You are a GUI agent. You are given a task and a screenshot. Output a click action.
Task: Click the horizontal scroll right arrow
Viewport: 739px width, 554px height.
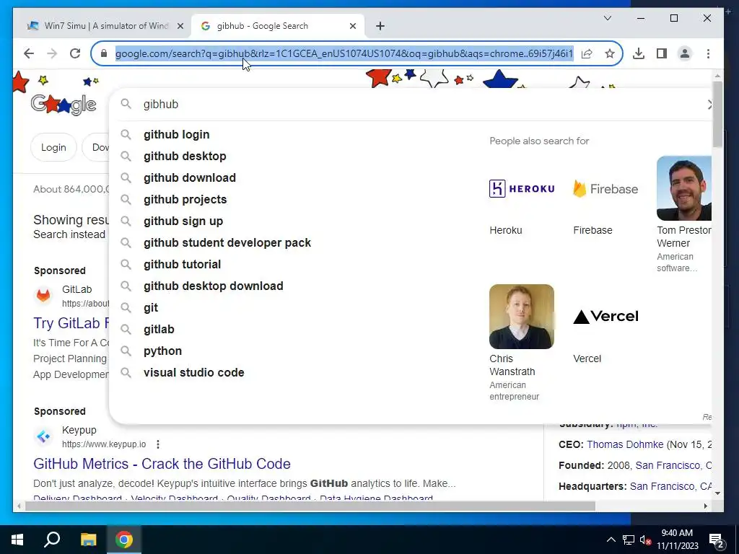click(706, 506)
